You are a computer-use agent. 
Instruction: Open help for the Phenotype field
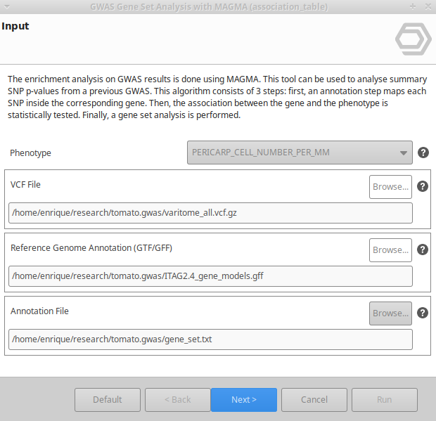tap(423, 153)
